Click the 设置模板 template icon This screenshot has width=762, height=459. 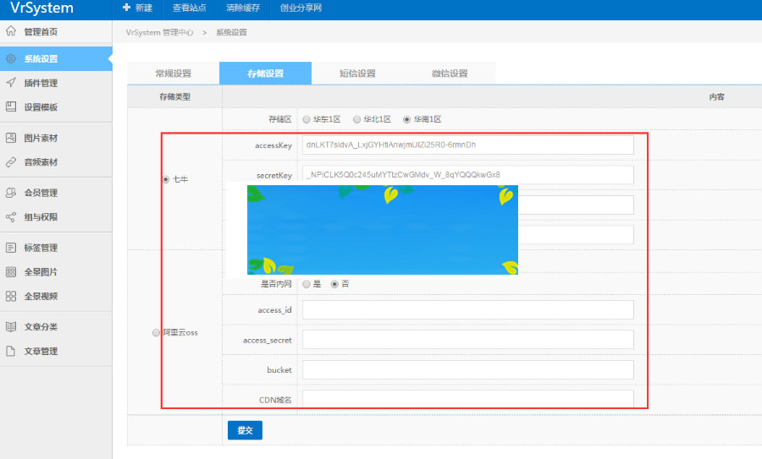click(x=11, y=107)
